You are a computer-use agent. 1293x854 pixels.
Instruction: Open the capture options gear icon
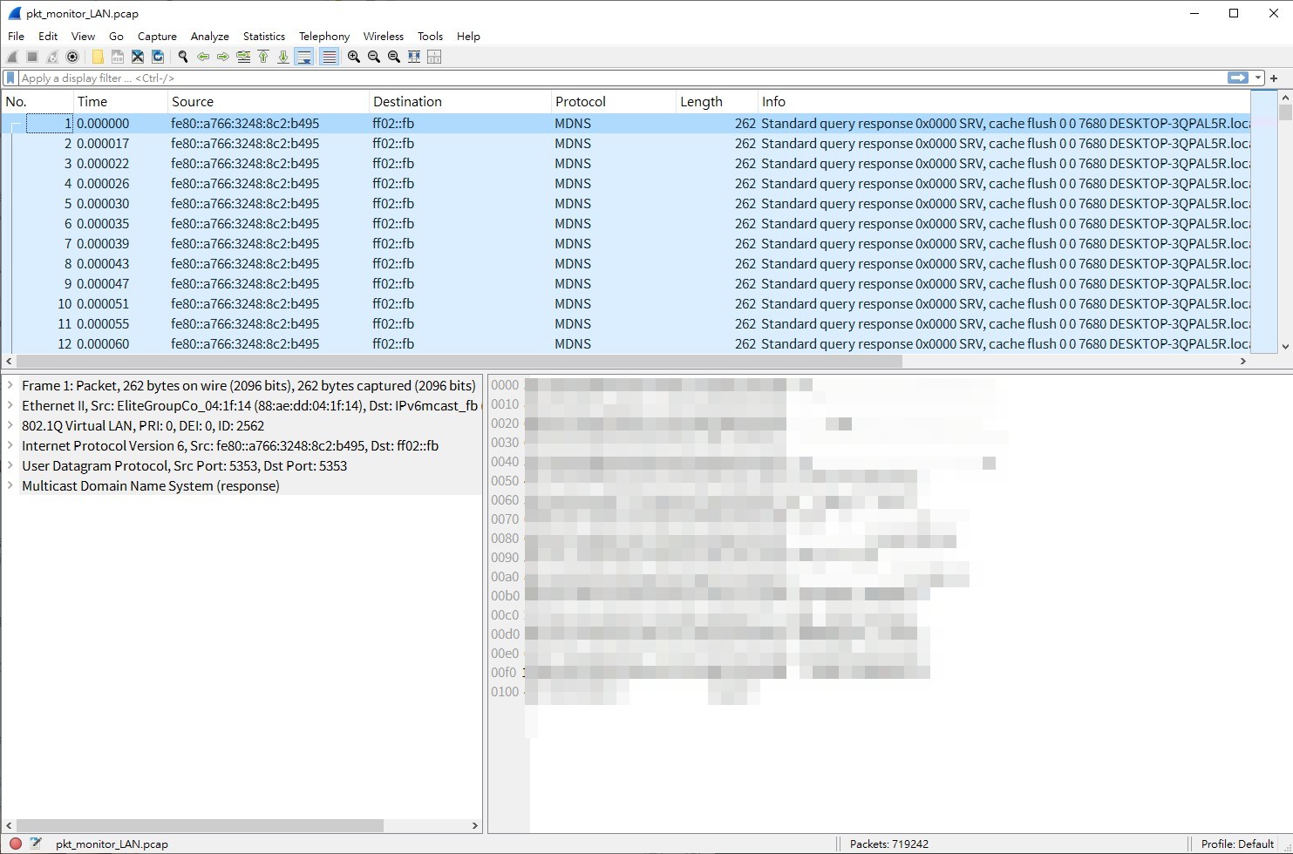[x=72, y=57]
